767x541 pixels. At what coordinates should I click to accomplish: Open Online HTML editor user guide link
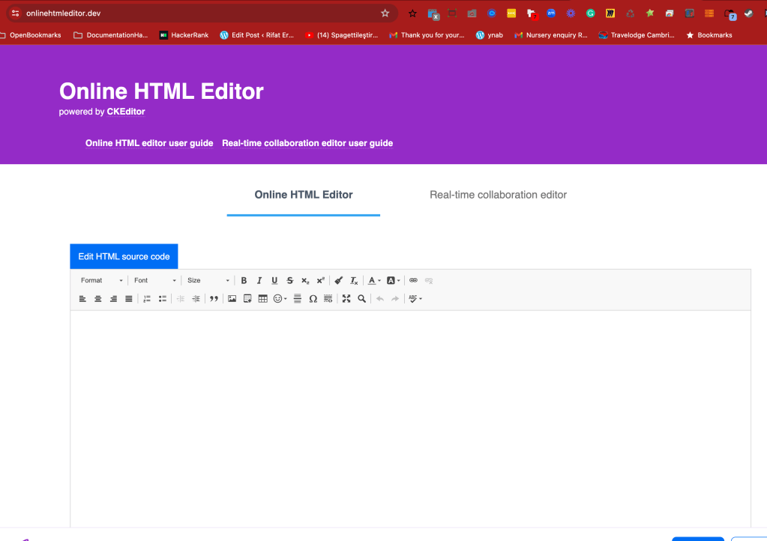point(149,143)
